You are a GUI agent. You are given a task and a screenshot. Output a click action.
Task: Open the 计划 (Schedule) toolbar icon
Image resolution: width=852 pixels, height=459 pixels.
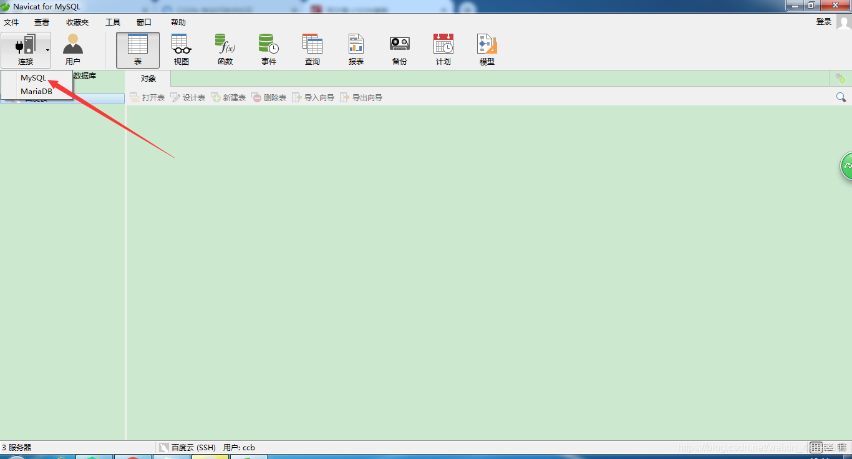pos(443,50)
